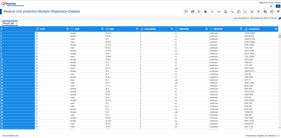Image resolution: width=281 pixels, height=138 pixels.
Task: Search within the AGE column
Action: 68,29
